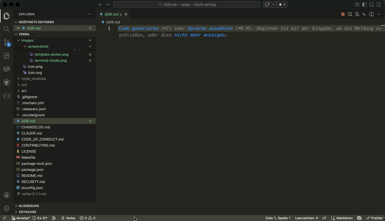Screen dimensions: 385x221
Task: Open README.md in the file tree
Action: coord(32,176)
